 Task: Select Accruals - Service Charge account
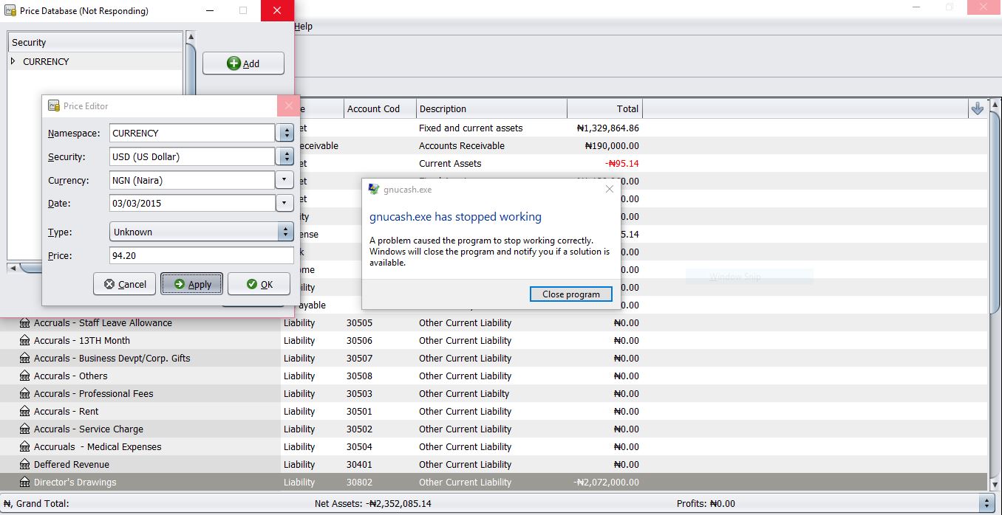pos(89,429)
